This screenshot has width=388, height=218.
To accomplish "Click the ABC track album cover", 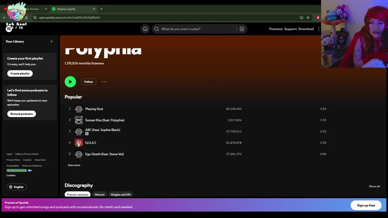I will (x=79, y=131).
